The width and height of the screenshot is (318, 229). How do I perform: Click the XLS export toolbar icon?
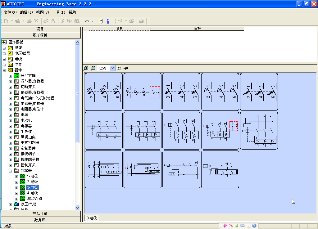coord(53,21)
